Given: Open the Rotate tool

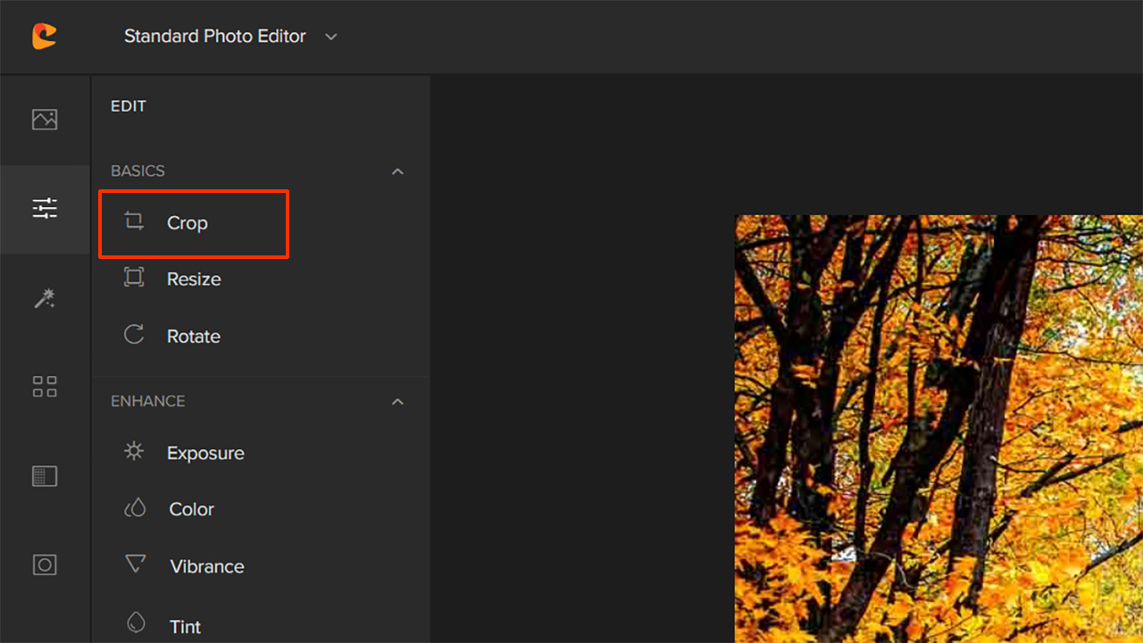Looking at the screenshot, I should (x=193, y=337).
